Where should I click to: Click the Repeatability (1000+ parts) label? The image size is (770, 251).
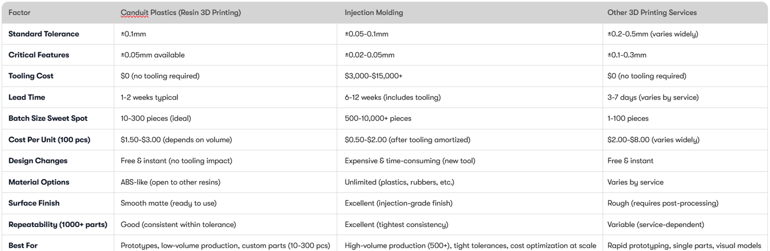pos(58,224)
